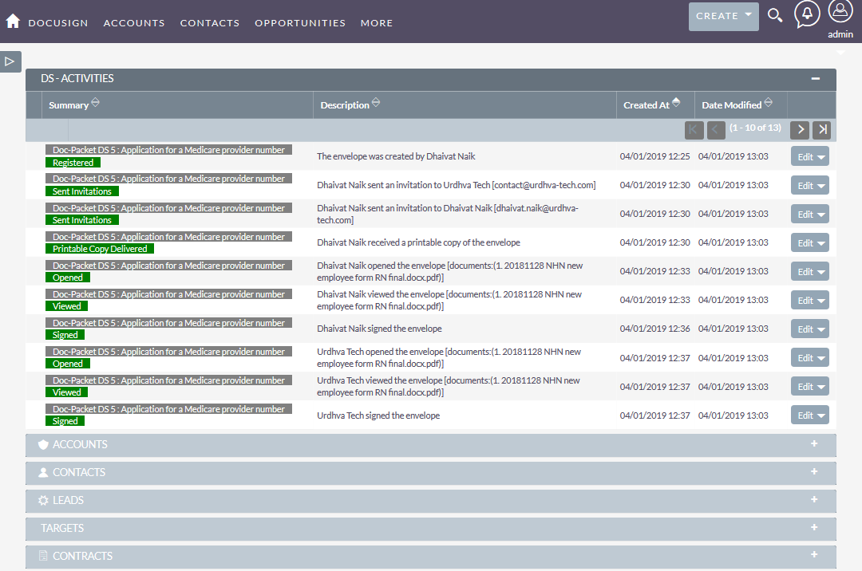This screenshot has width=862, height=571.
Task: Click the Printable Copy Delivered status label
Action: click(x=100, y=249)
